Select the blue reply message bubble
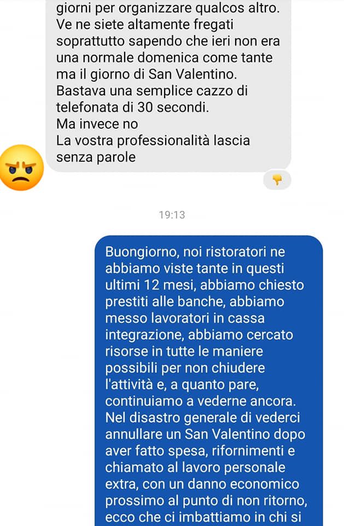This screenshot has height=526, width=344. tap(209, 381)
